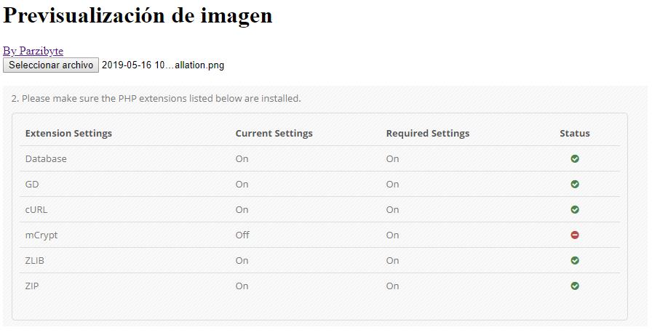Click the Required Settings column header

point(428,133)
